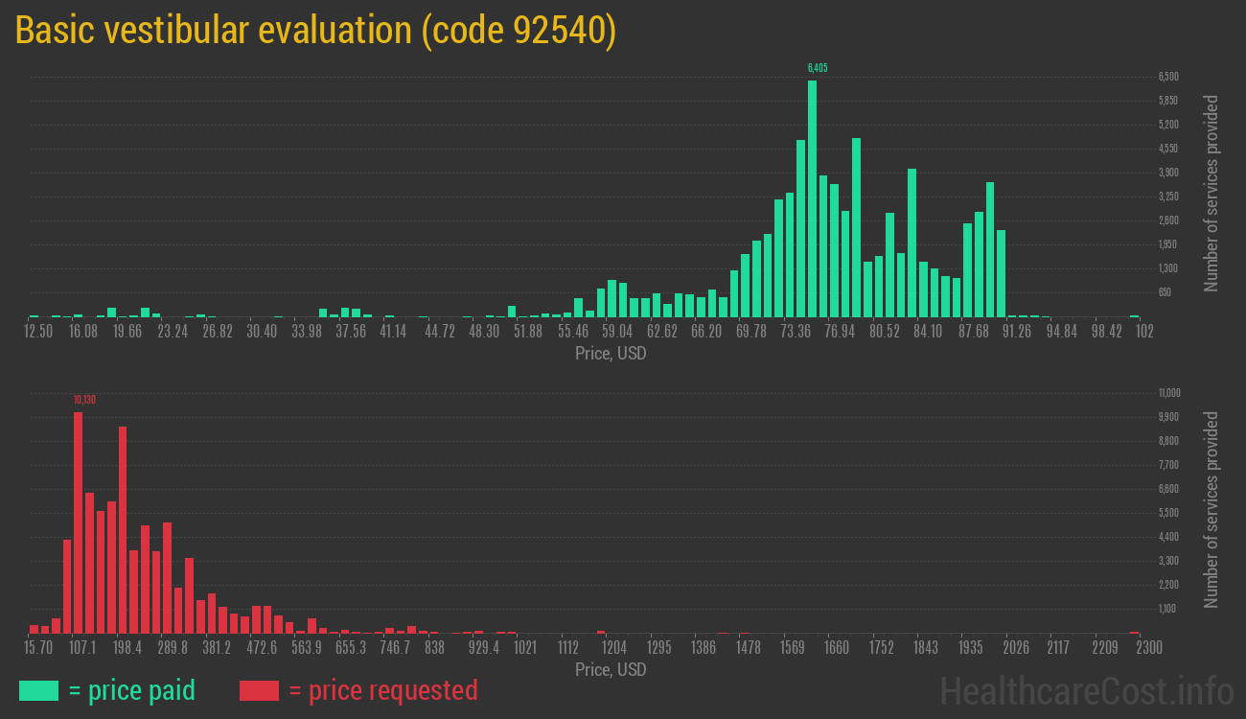Viewport: 1246px width, 719px height.
Task: Click the 107.1 tick on the lower x-axis
Action: point(82,647)
